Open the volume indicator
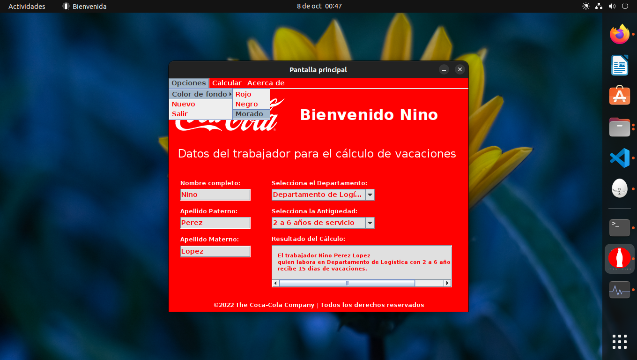The image size is (637, 360). tap(612, 6)
